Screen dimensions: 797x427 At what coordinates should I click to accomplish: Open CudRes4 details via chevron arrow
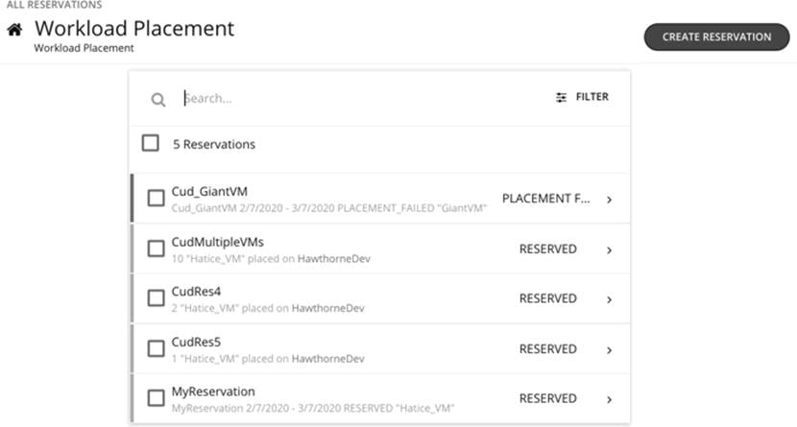point(610,299)
